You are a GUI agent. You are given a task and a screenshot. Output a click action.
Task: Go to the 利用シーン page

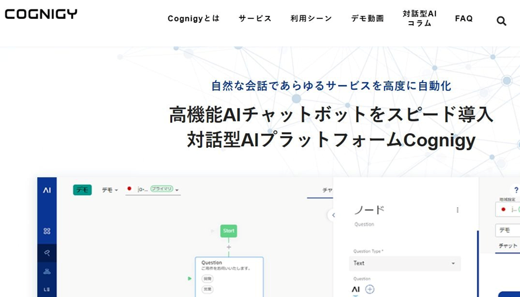(311, 19)
